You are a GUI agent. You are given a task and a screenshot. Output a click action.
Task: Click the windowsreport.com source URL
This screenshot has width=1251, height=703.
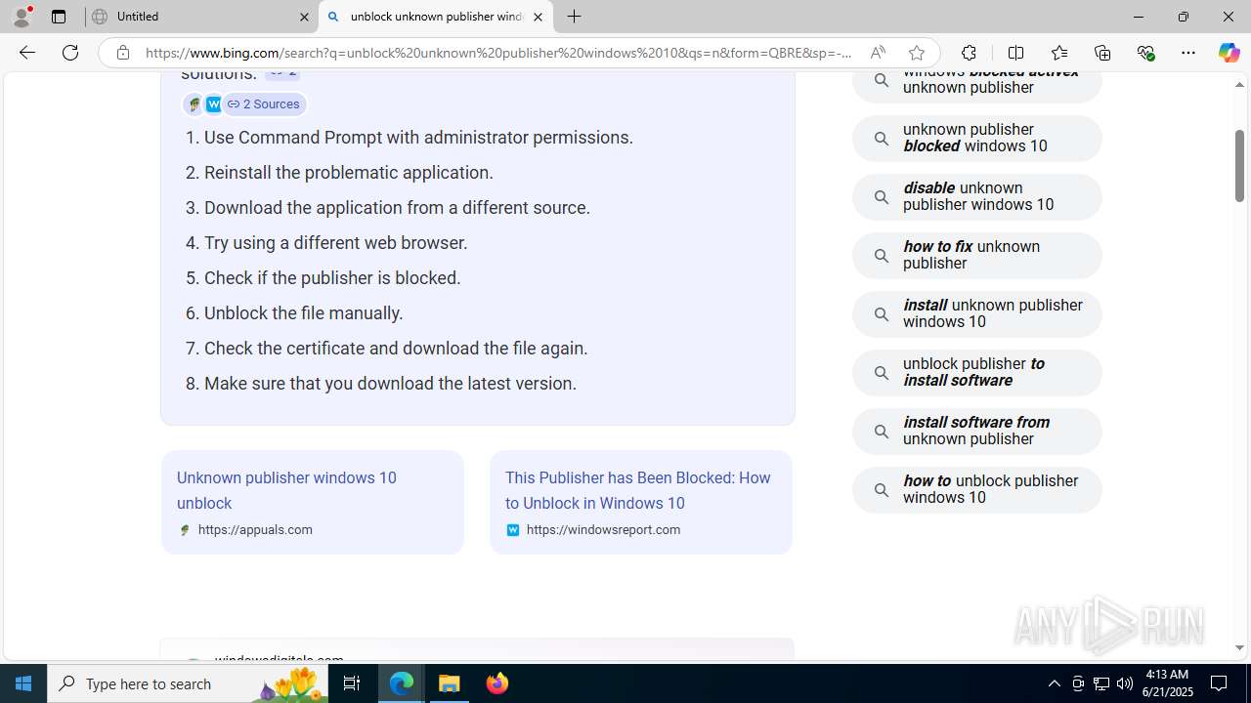[603, 529]
